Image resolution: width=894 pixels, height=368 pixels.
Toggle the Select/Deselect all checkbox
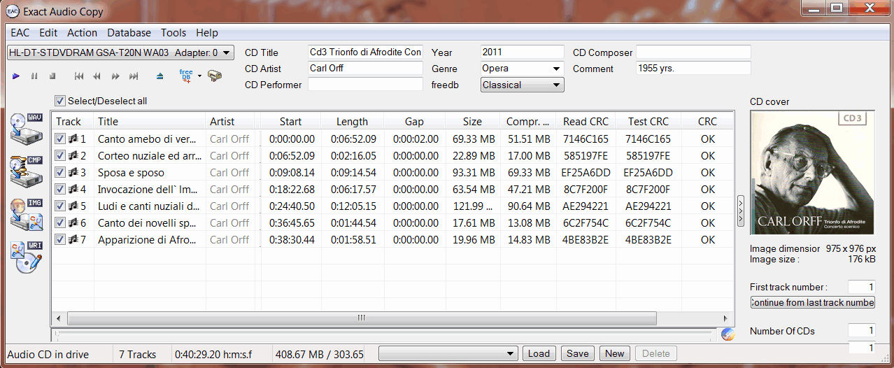(60, 101)
